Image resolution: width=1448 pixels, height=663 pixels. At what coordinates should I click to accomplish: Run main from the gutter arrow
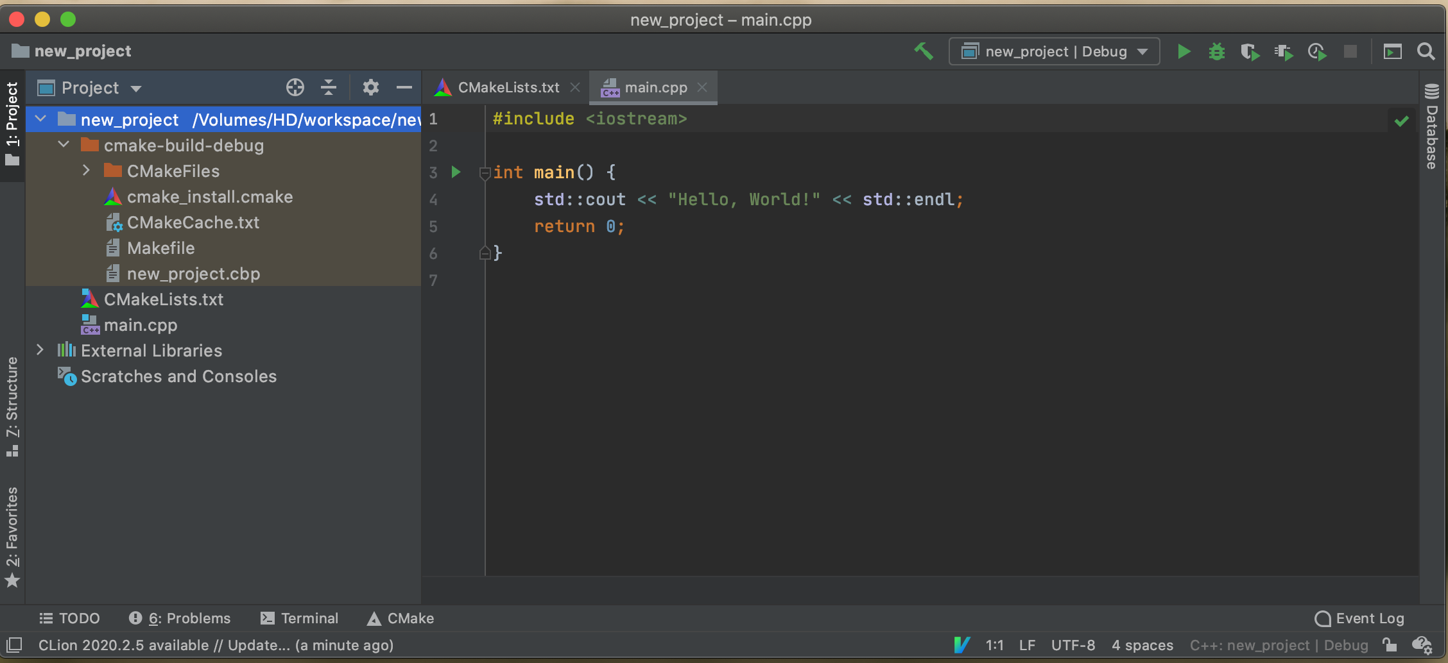coord(456,172)
